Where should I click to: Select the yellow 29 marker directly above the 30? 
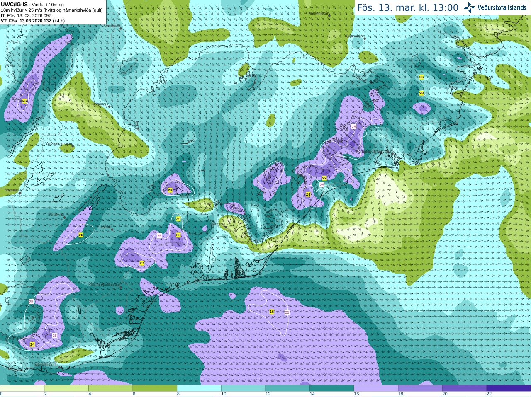click(x=178, y=219)
